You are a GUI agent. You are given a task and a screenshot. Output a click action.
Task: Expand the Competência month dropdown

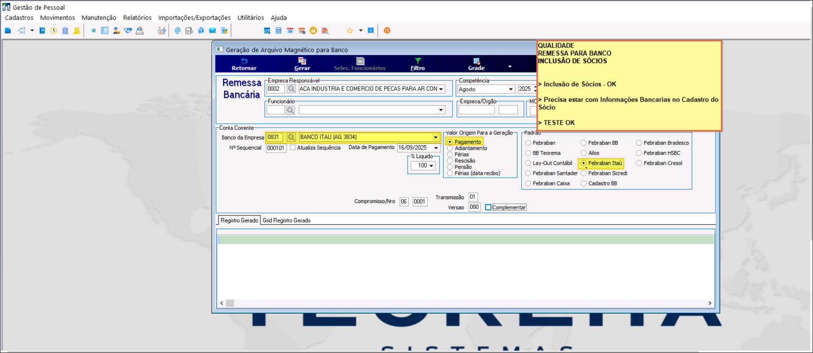pos(511,89)
